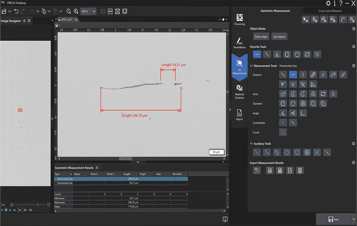
Task: Open the Report sidebar section
Action: (x=239, y=114)
